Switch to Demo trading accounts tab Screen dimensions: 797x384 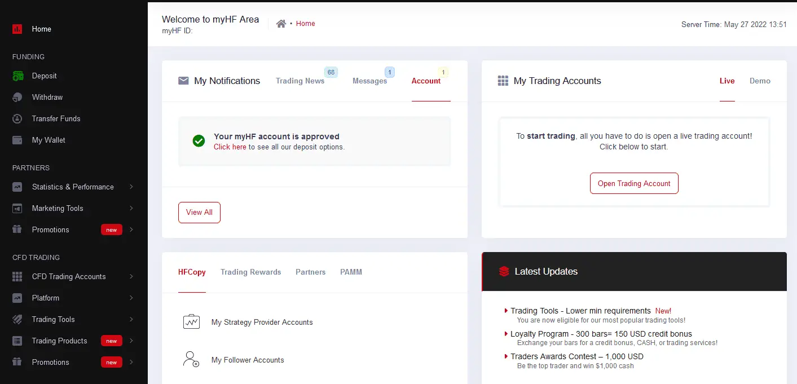click(x=760, y=81)
